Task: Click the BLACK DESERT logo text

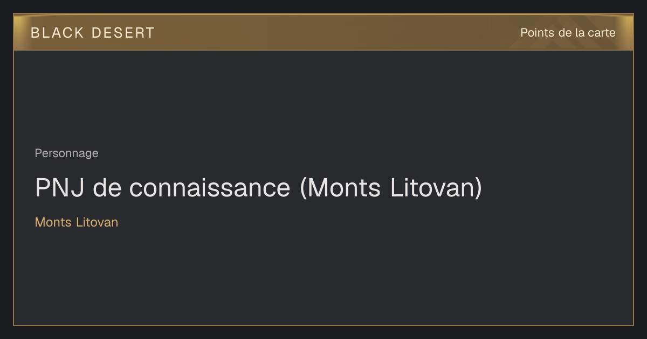Action: click(x=93, y=33)
